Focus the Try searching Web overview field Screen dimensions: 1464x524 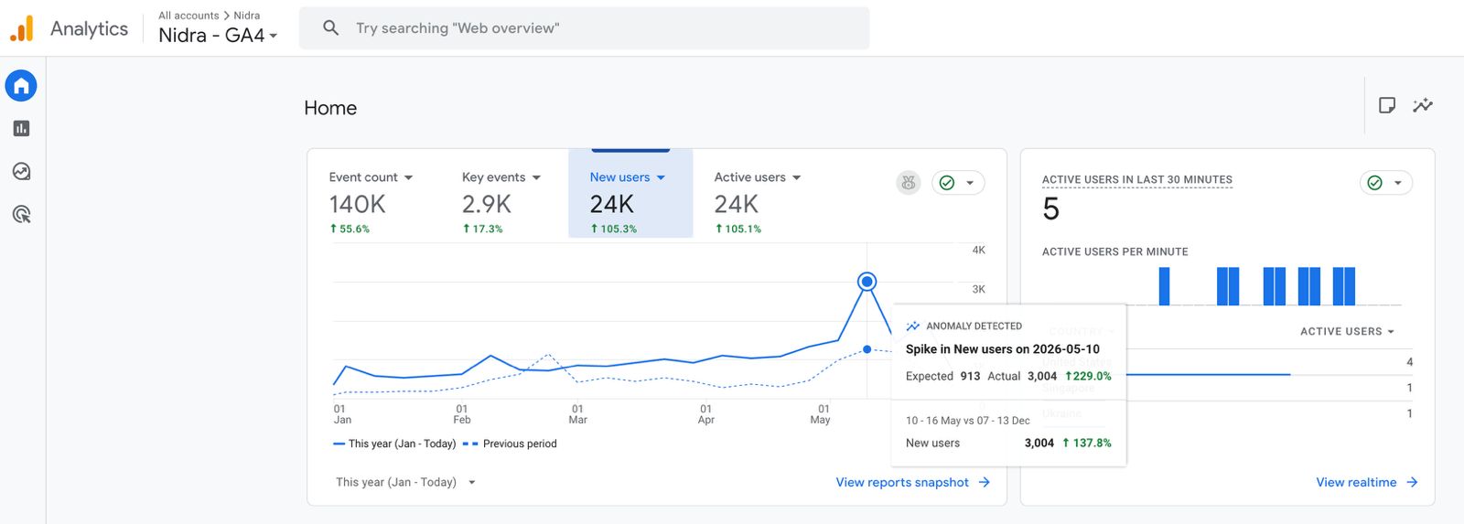[584, 28]
